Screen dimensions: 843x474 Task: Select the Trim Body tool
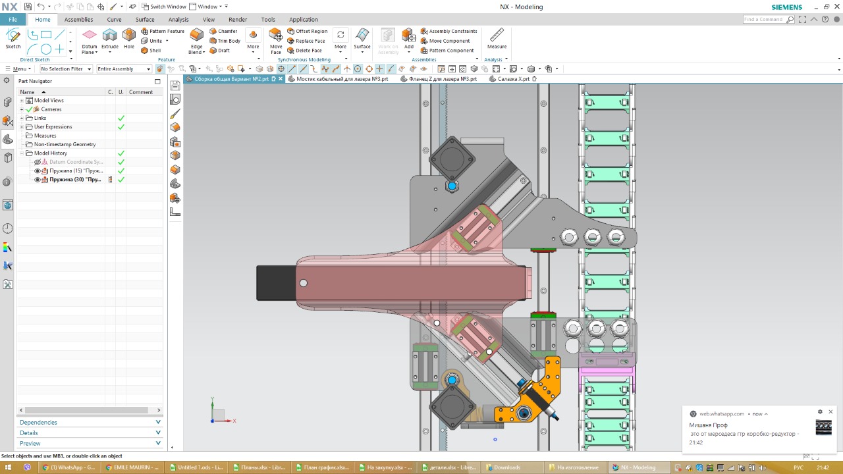225,41
